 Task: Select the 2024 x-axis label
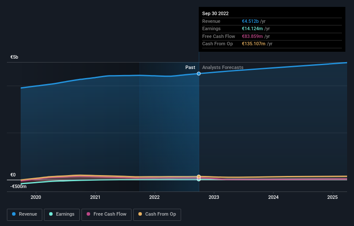[273, 197]
